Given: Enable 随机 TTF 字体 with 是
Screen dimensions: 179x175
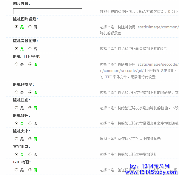Looking at the screenshot, I should [x=16, y=64].
